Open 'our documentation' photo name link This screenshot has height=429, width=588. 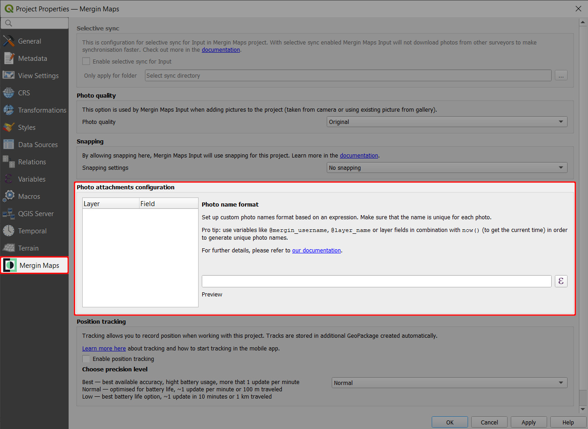[x=316, y=250]
